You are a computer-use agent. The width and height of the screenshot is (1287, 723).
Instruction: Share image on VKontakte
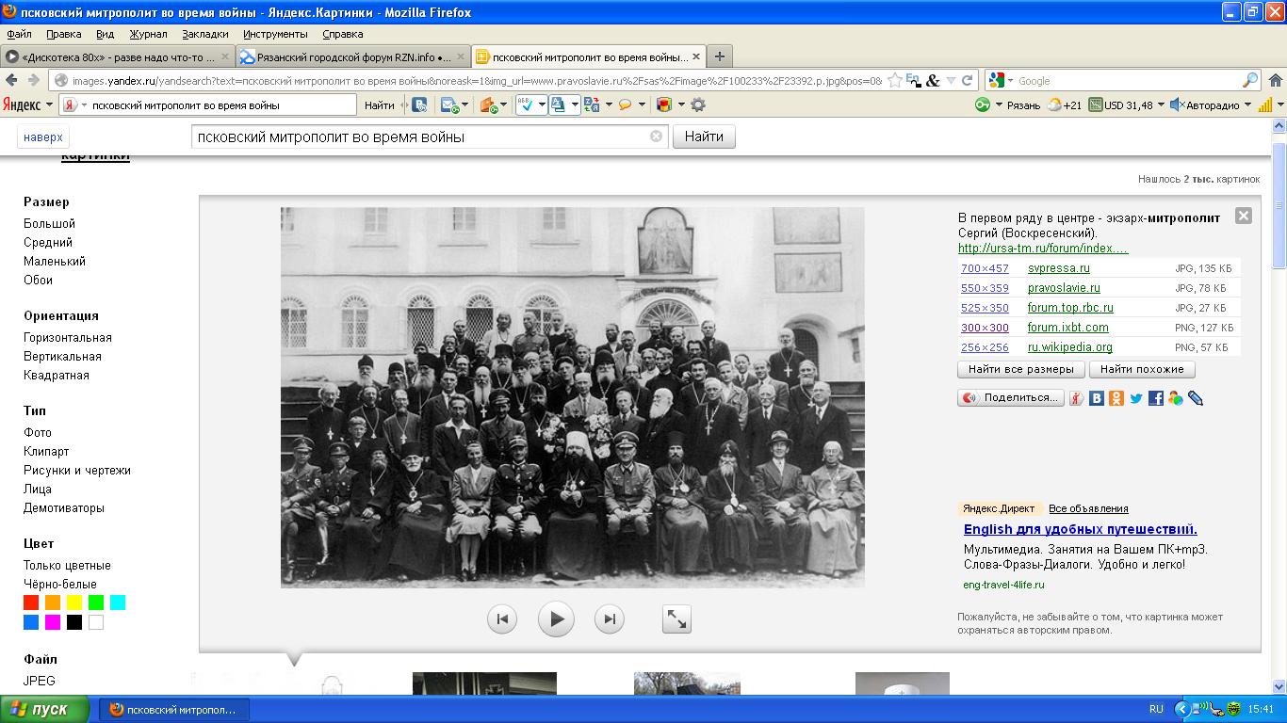(x=1097, y=398)
